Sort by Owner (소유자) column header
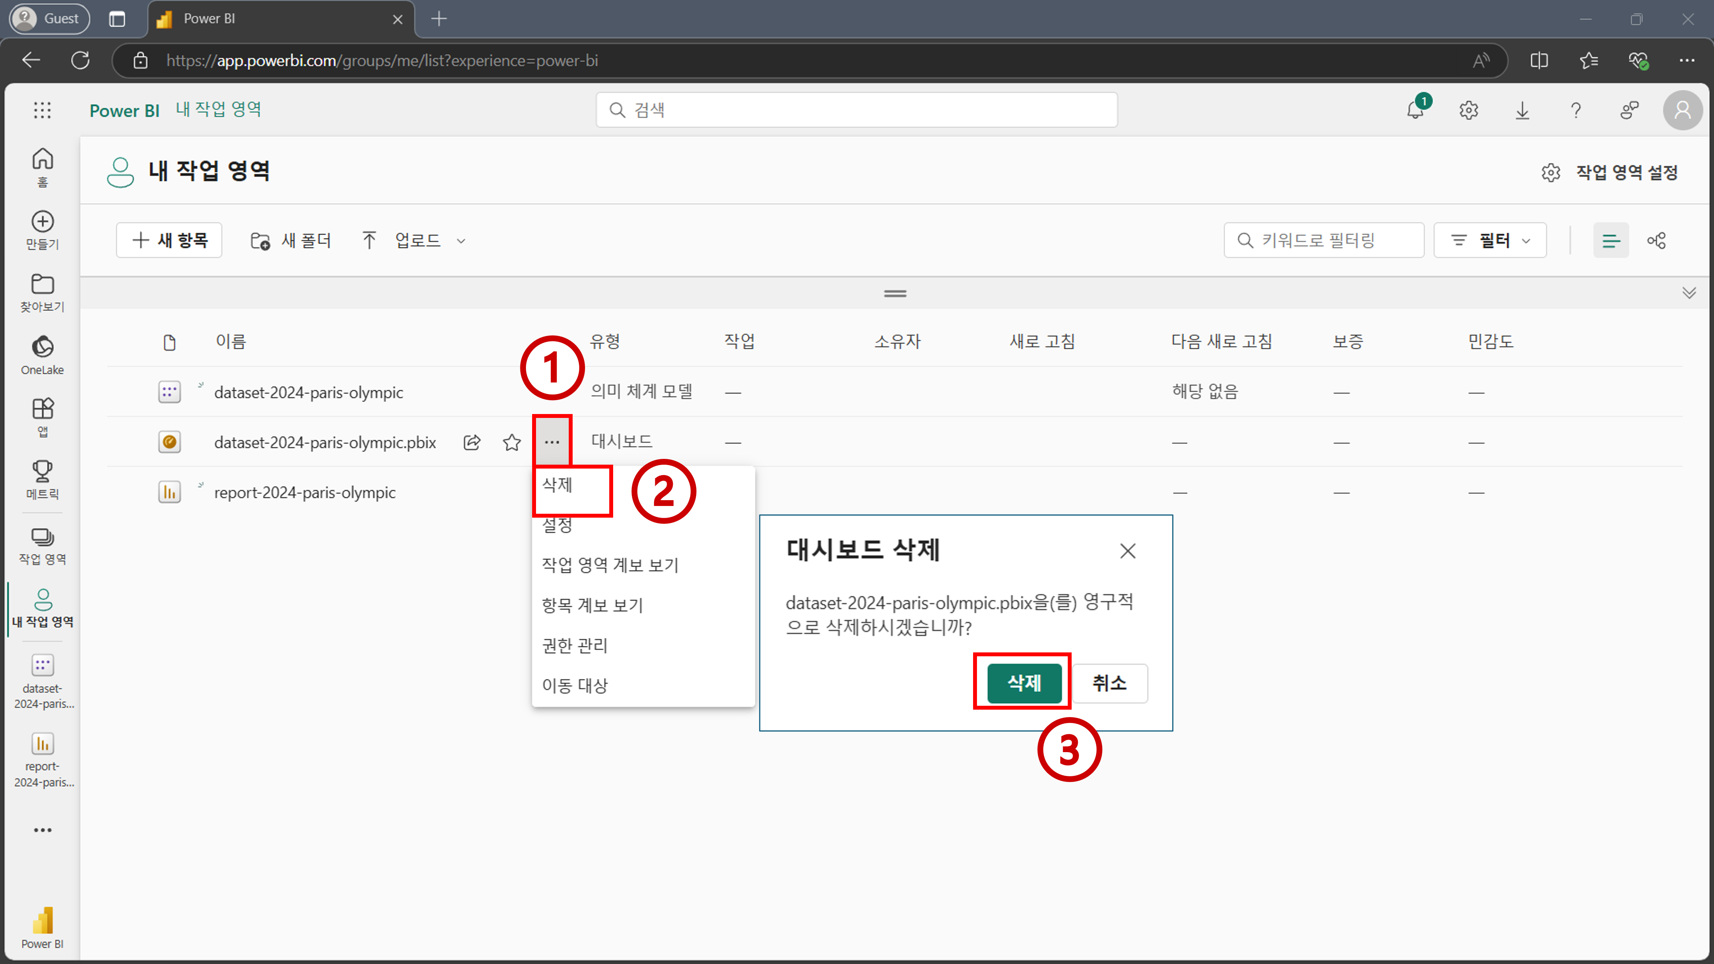 [897, 341]
